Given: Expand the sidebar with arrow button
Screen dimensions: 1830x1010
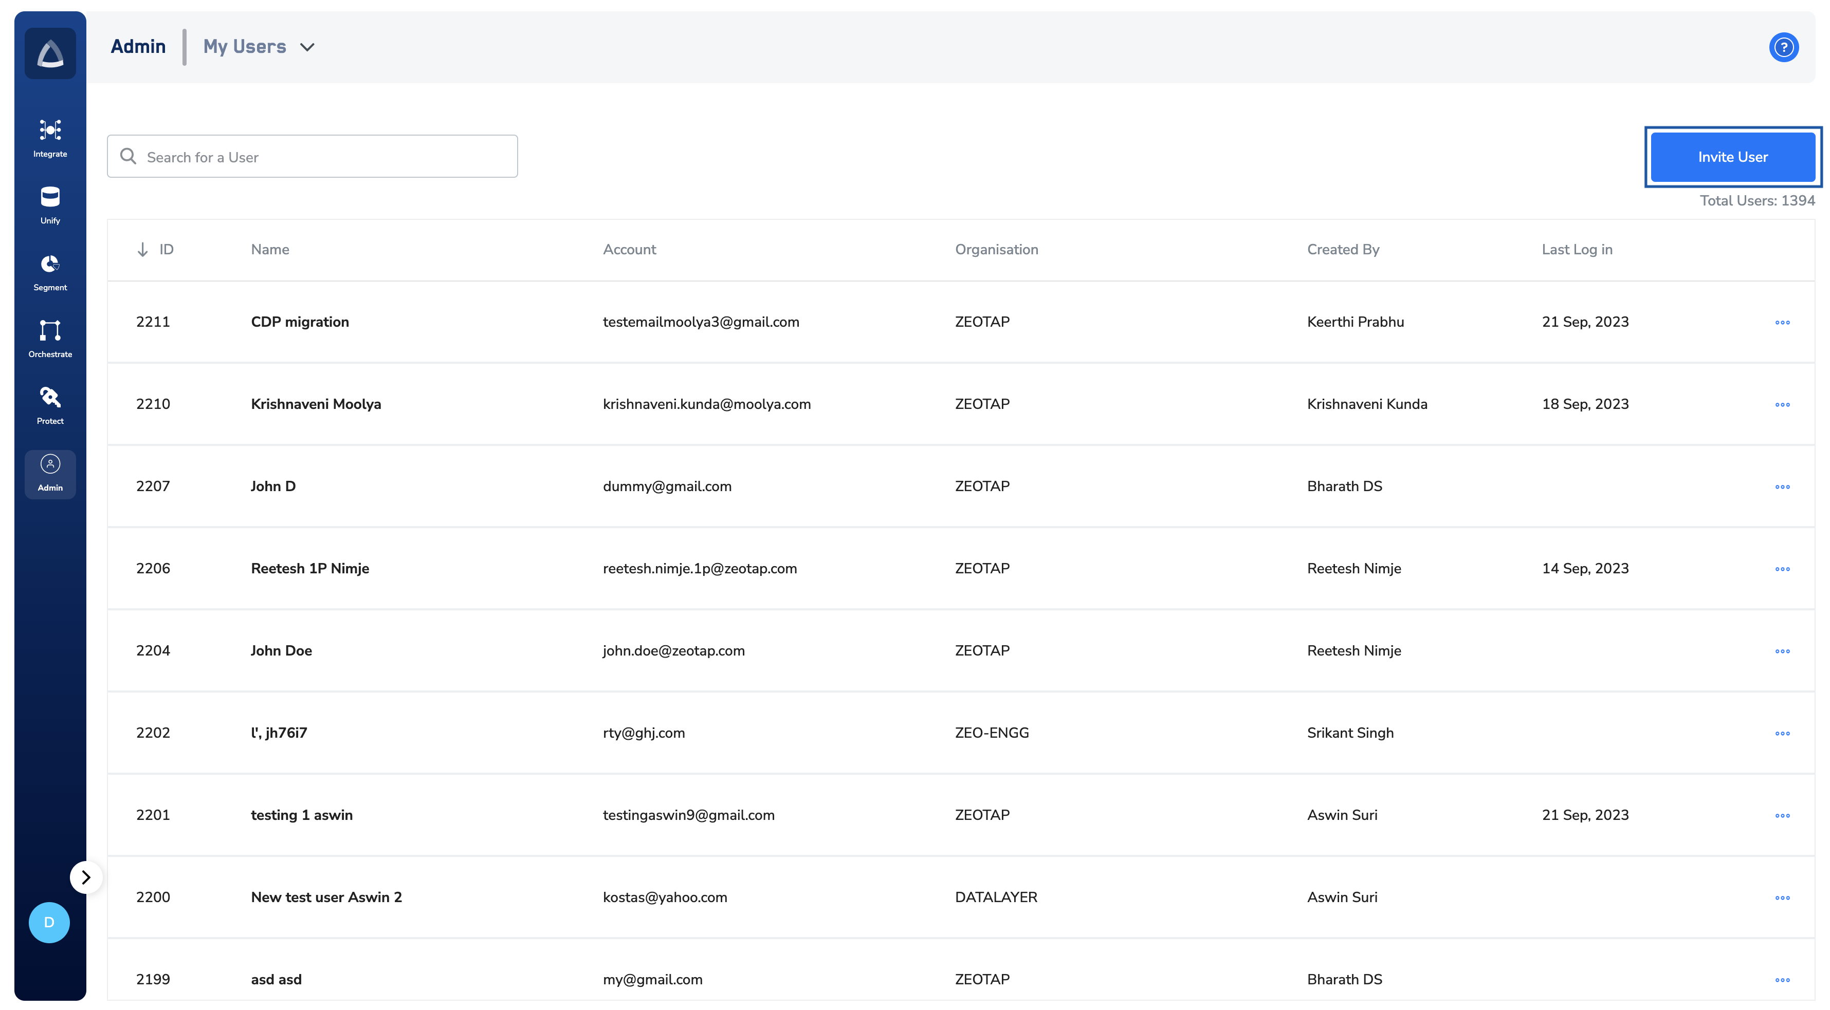Looking at the screenshot, I should point(86,877).
